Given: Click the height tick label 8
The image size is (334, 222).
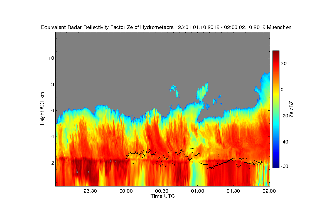Looking at the screenshot, I should (52, 84).
